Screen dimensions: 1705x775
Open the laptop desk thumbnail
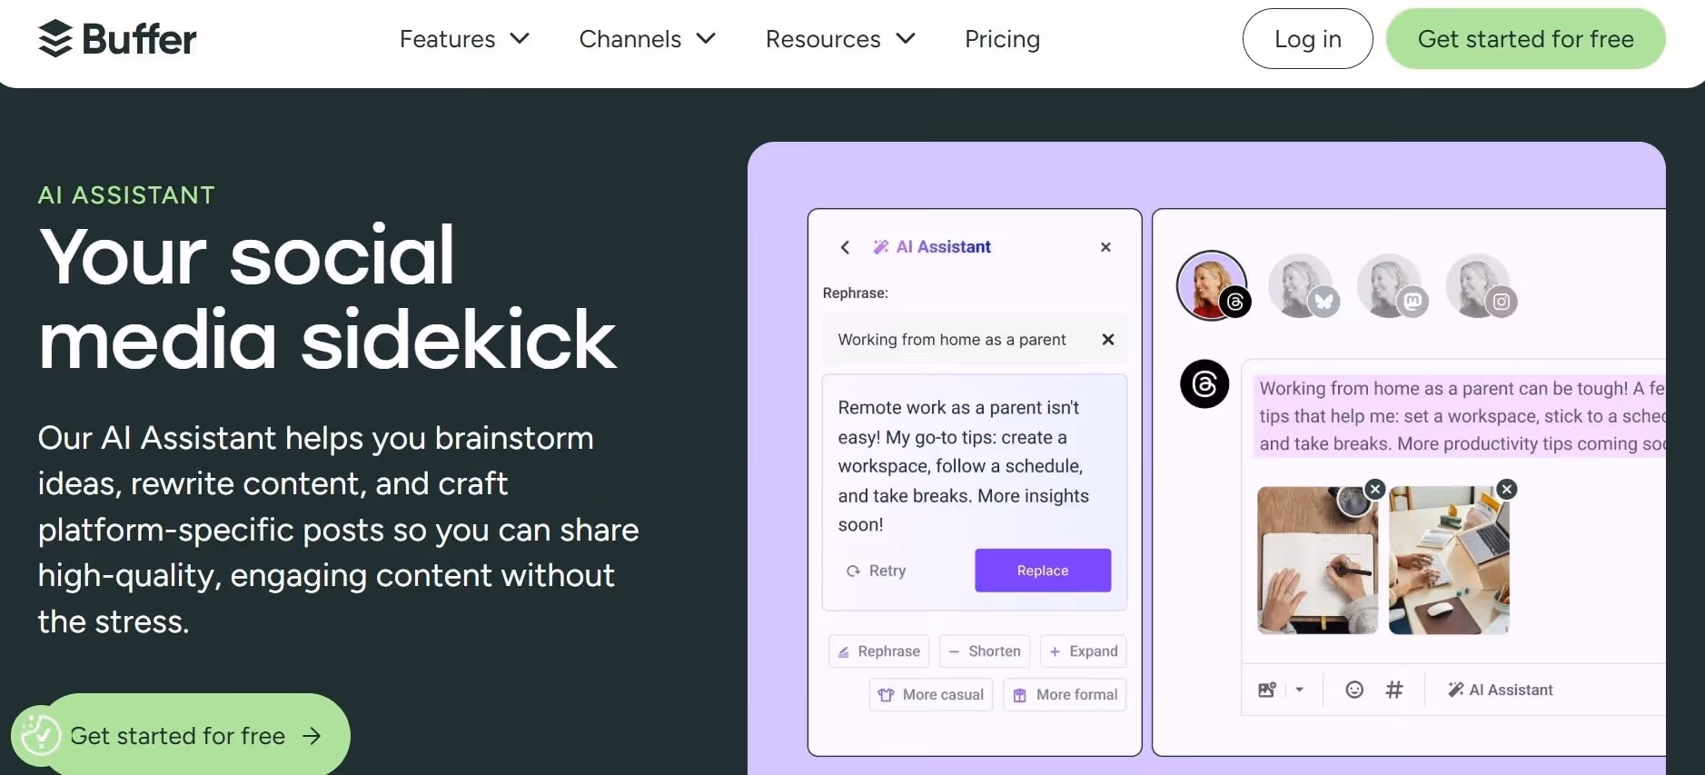[x=1449, y=560]
